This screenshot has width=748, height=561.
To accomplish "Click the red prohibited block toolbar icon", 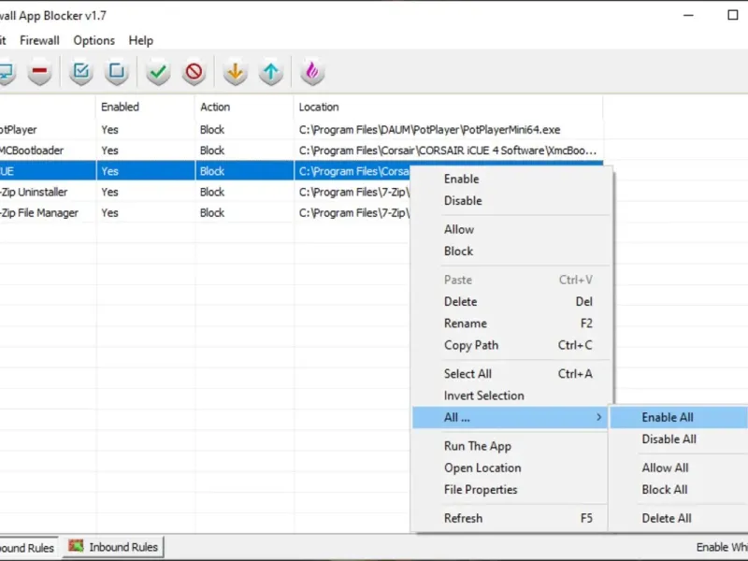I will coord(194,72).
